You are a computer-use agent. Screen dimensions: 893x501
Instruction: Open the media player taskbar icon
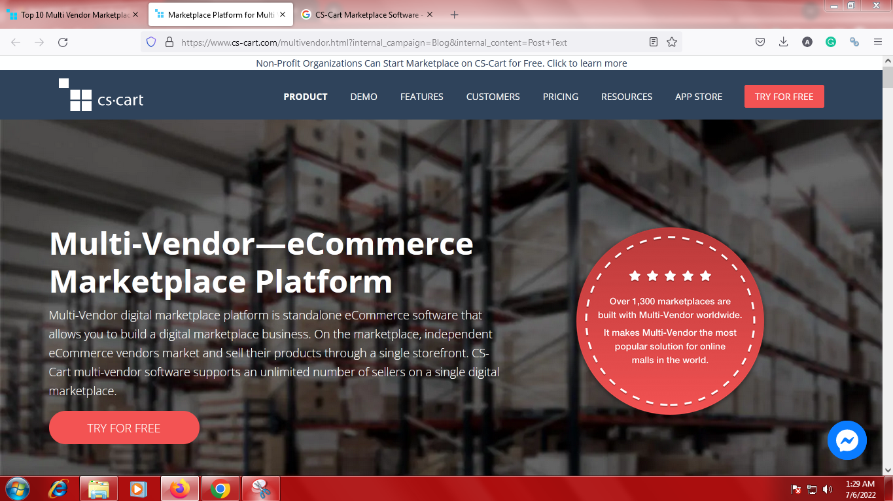[138, 489]
